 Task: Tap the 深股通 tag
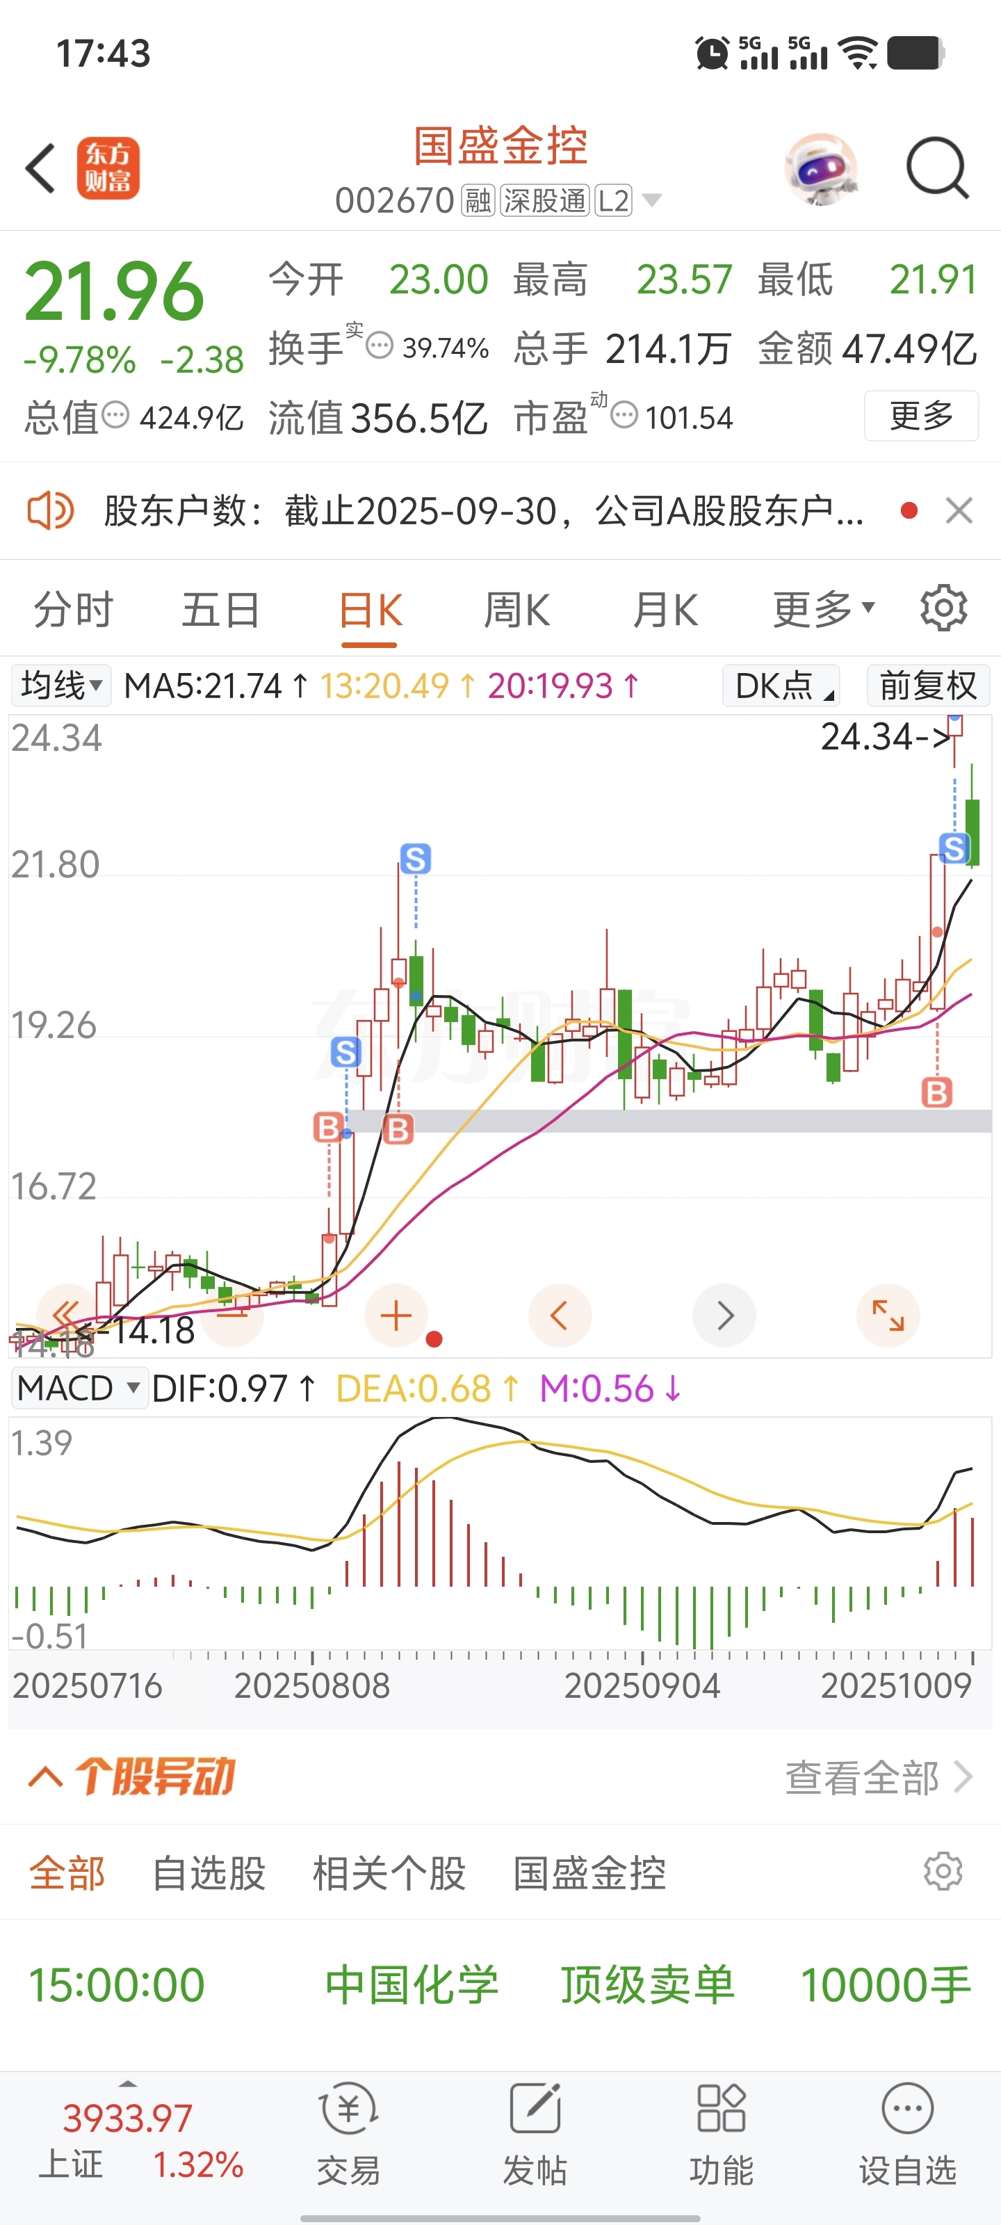coord(545,200)
